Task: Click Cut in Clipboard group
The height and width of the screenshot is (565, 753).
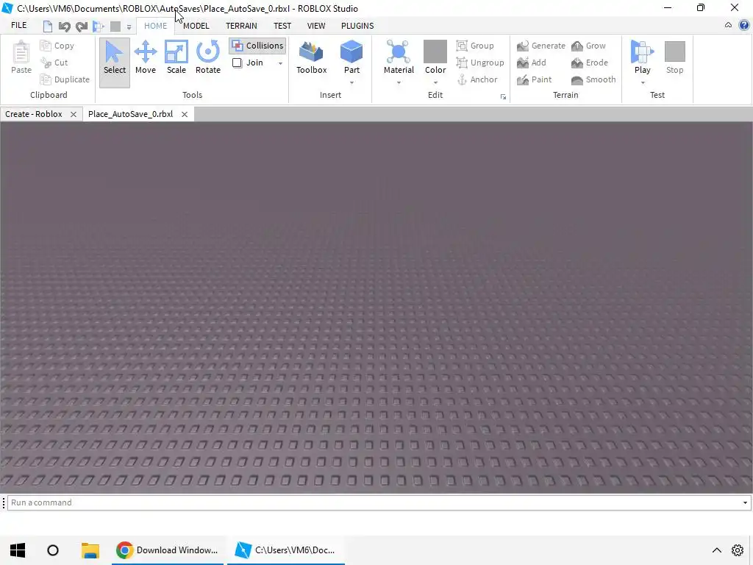Action: pos(54,63)
